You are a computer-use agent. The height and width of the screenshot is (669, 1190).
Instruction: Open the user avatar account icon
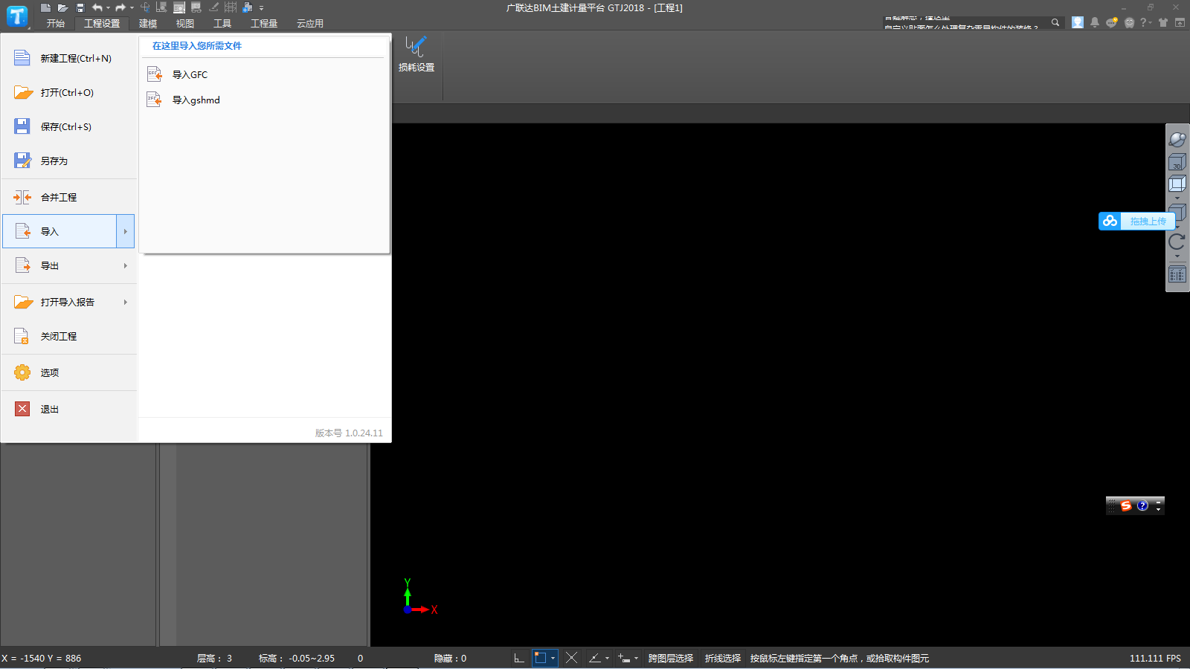pyautogui.click(x=1078, y=22)
